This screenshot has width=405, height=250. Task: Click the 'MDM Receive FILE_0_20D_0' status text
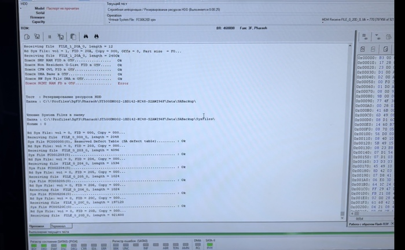(x=358, y=20)
